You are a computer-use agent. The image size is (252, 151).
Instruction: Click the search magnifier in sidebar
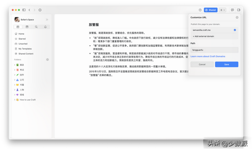click(36, 27)
